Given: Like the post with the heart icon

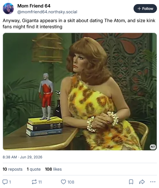Looking at the screenshot, I should point(64,182).
